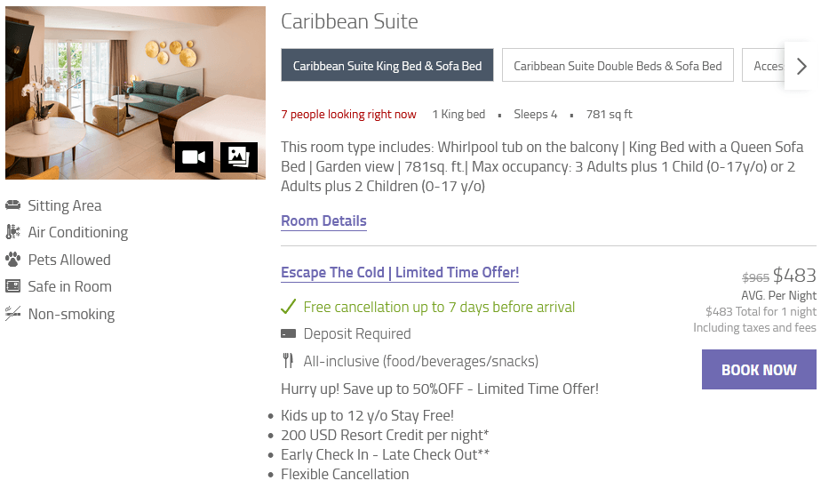
Task: Click the Sitting Area sofa icon
Action: tap(12, 205)
